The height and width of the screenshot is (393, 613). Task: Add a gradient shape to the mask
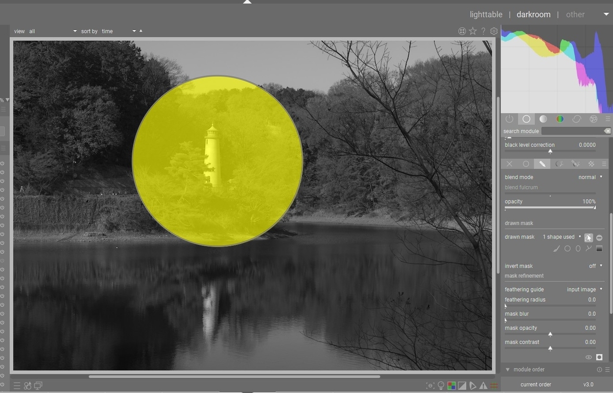pyautogui.click(x=599, y=249)
